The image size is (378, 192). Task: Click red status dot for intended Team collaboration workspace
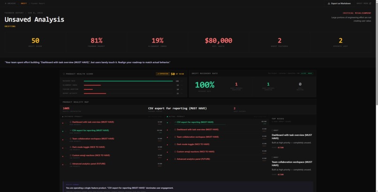pyautogui.click(x=63, y=140)
